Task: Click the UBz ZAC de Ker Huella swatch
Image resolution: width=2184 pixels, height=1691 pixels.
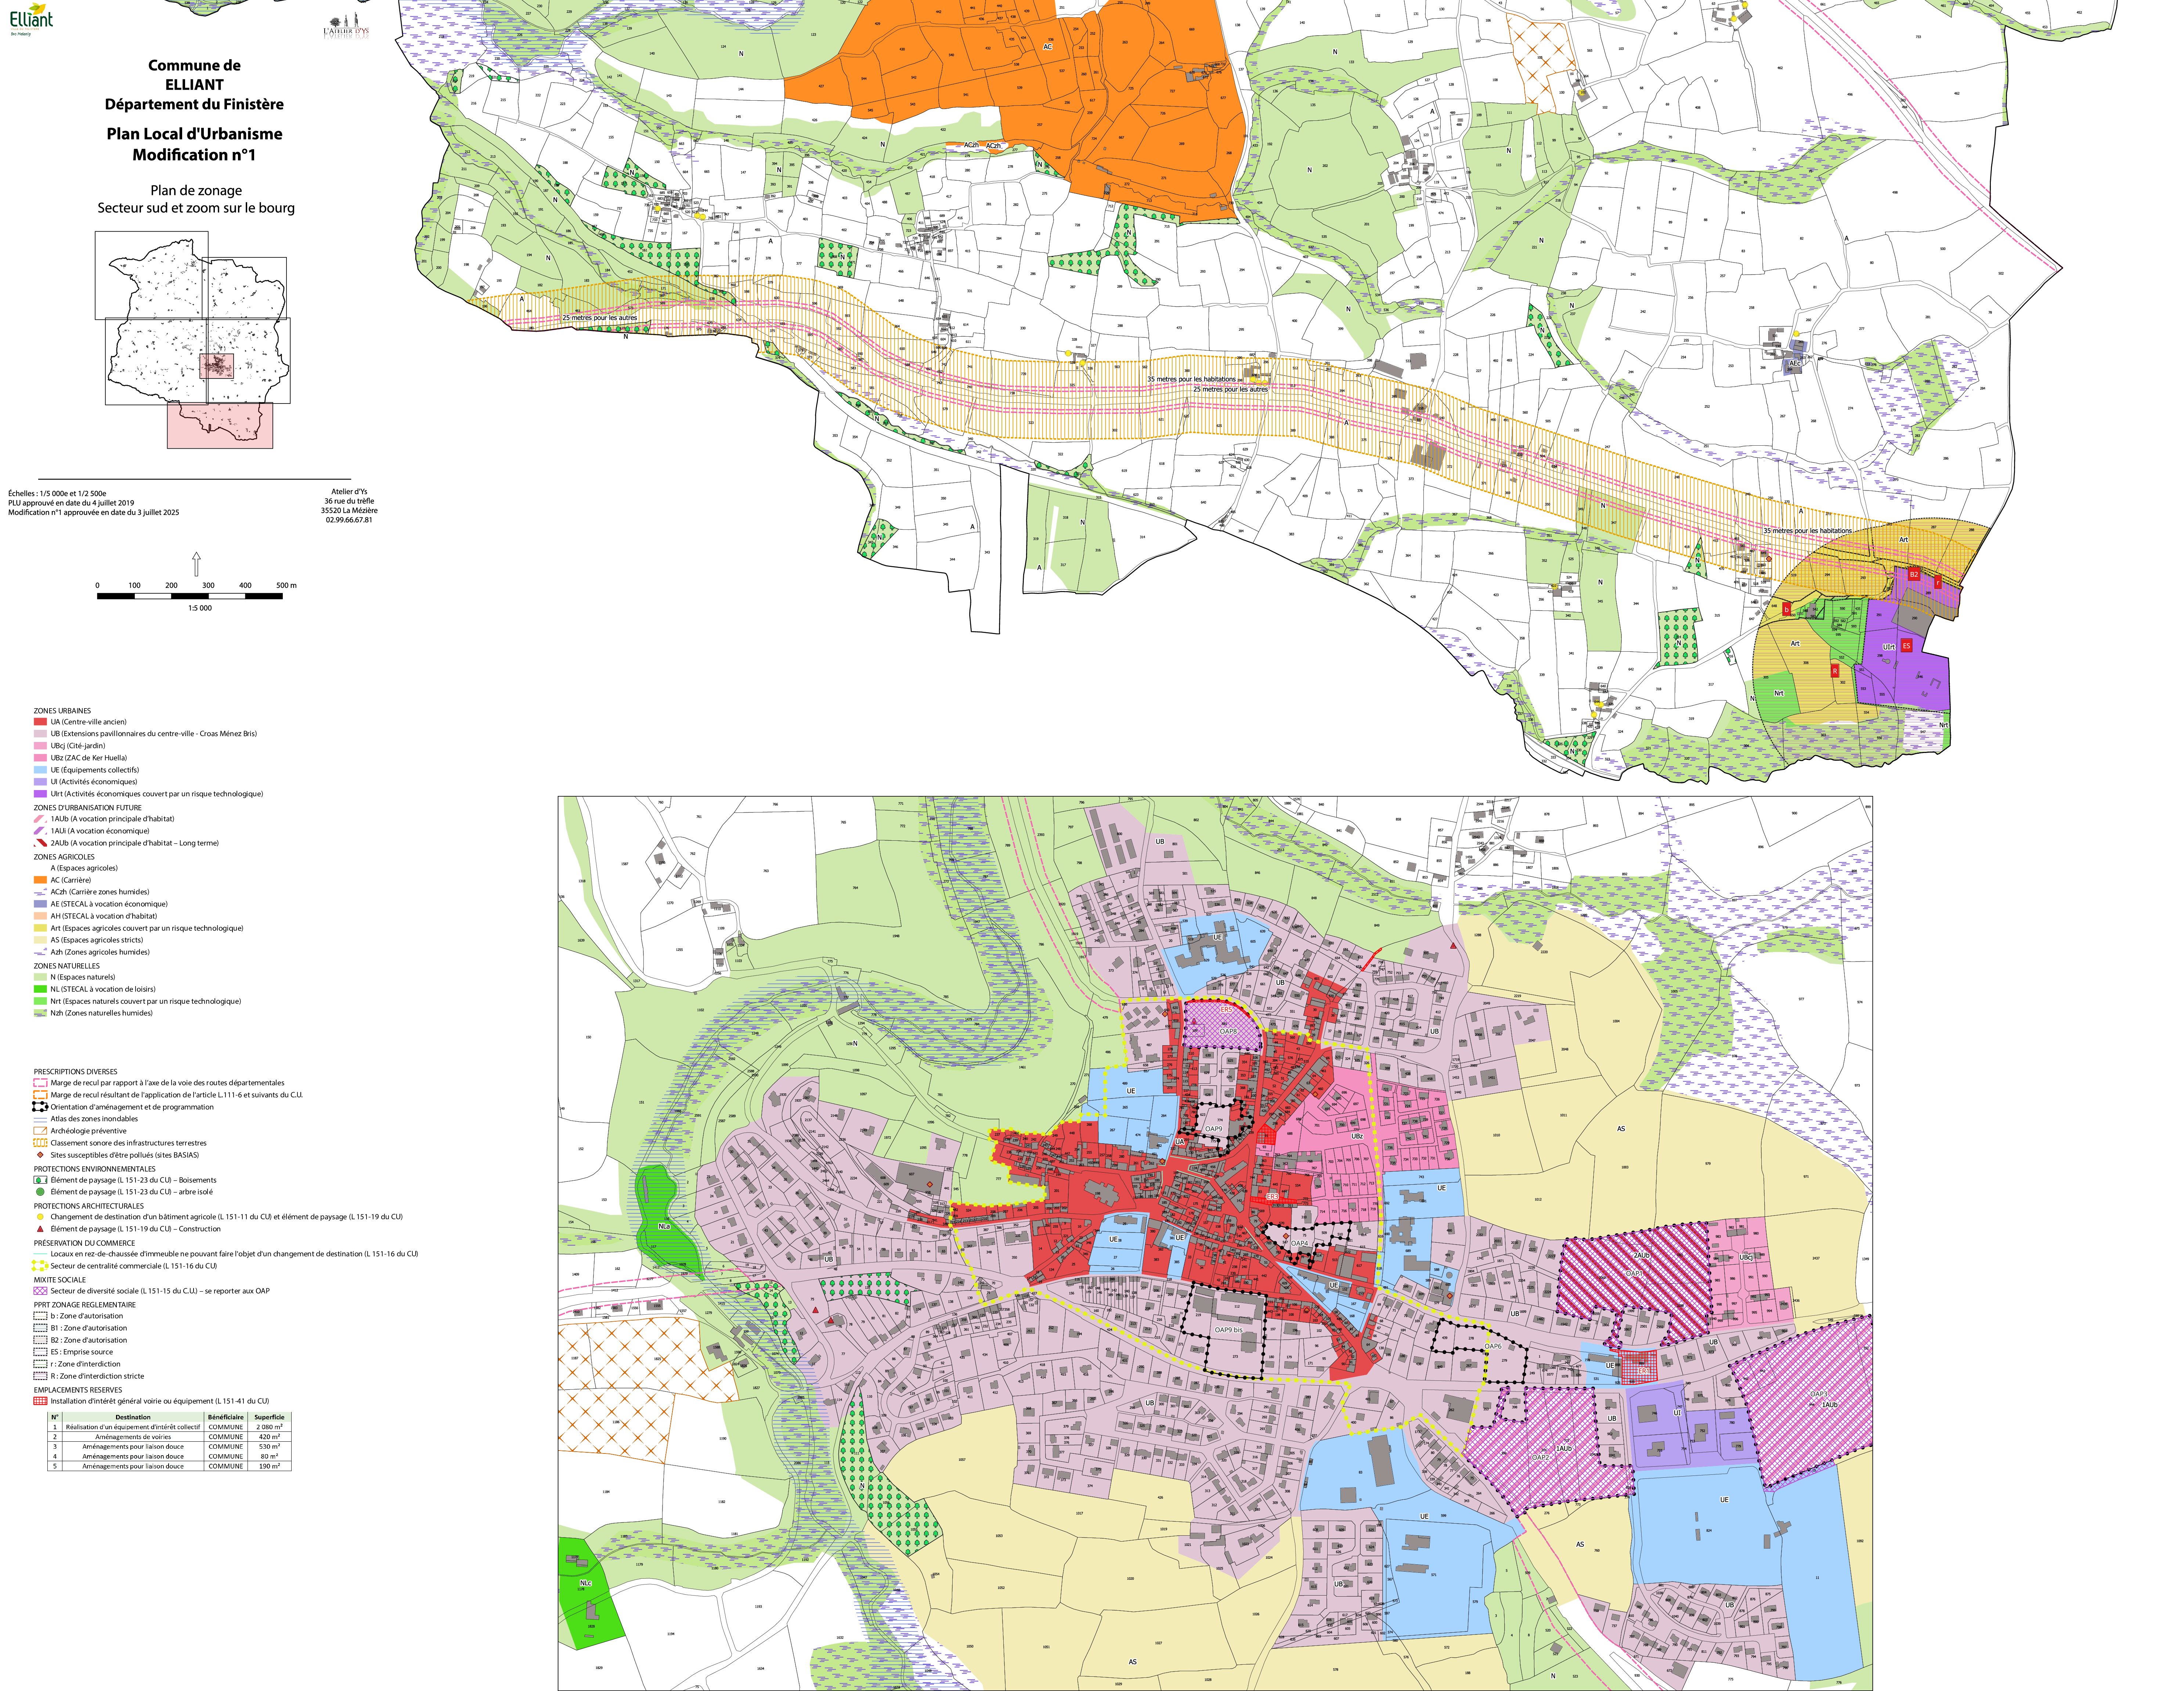Action: coord(40,757)
